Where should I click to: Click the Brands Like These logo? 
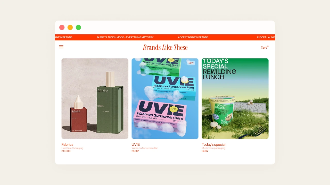(x=165, y=48)
